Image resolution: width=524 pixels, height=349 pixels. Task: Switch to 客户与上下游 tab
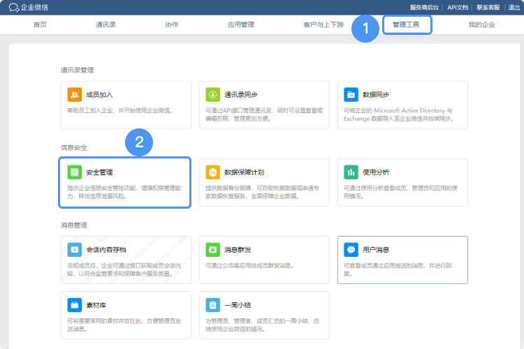click(x=323, y=24)
